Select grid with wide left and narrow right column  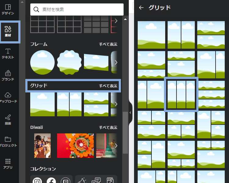pyautogui.click(x=211, y=65)
